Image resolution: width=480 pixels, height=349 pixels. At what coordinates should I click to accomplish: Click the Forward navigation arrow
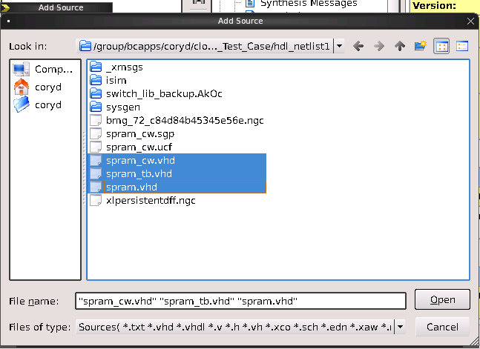(379, 47)
